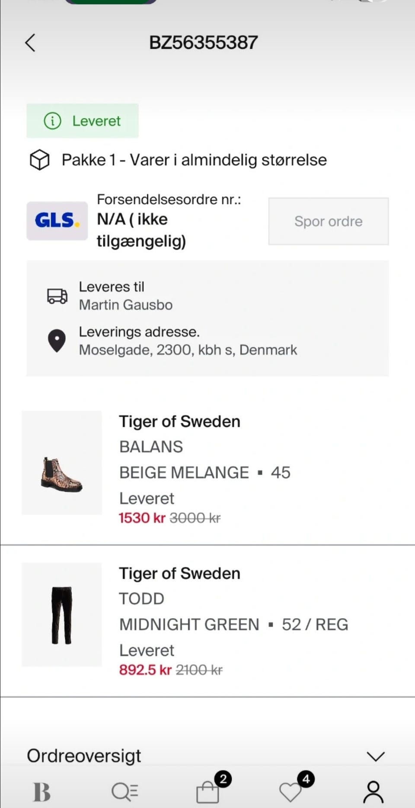Expand the Ordreoversigt chevron
Image resolution: width=415 pixels, height=808 pixels.
375,756
